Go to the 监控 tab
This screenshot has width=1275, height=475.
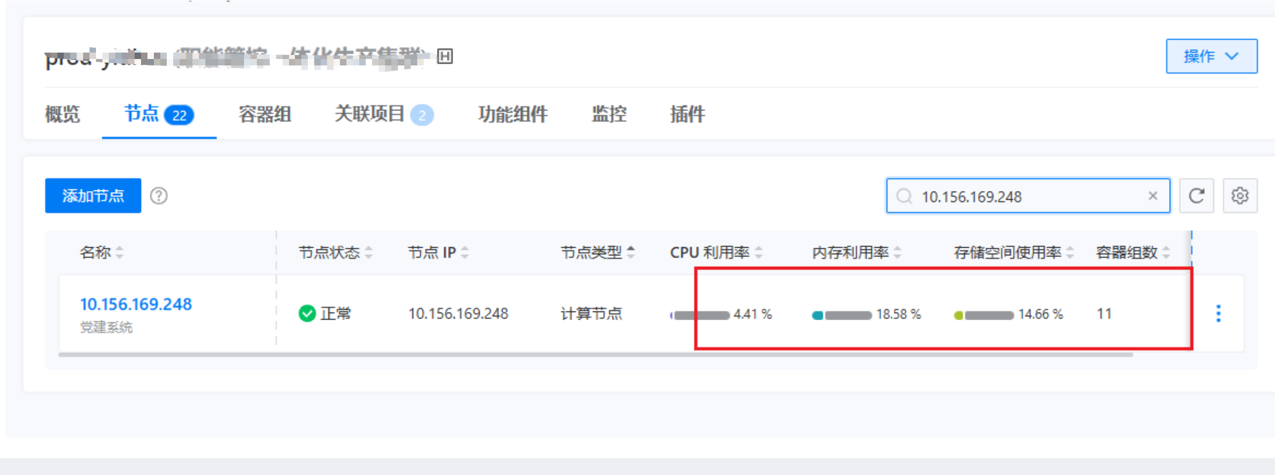(609, 114)
